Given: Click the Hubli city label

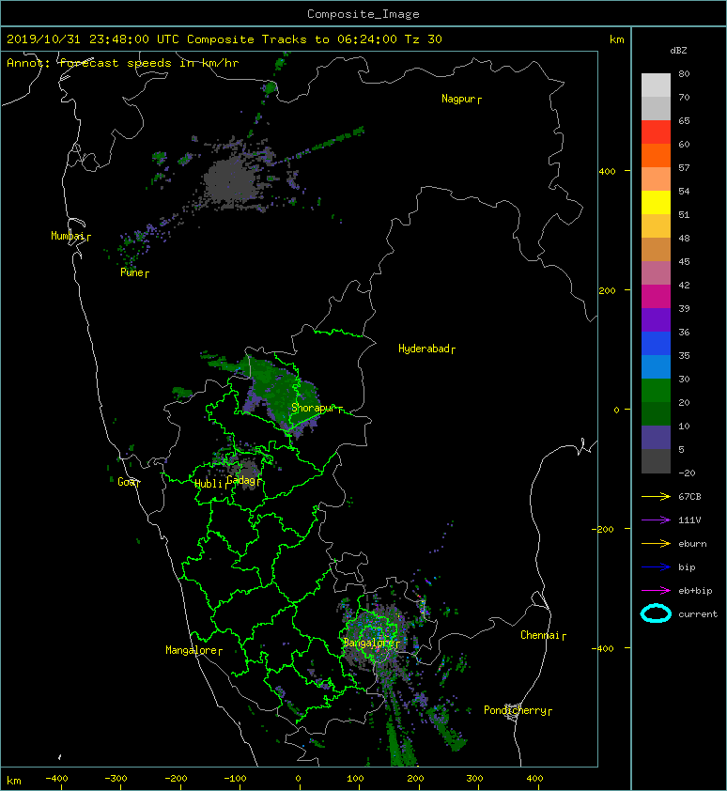Looking at the screenshot, I should [209, 484].
